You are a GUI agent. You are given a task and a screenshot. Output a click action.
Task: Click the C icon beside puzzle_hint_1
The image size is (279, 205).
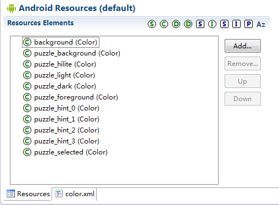tap(27, 119)
